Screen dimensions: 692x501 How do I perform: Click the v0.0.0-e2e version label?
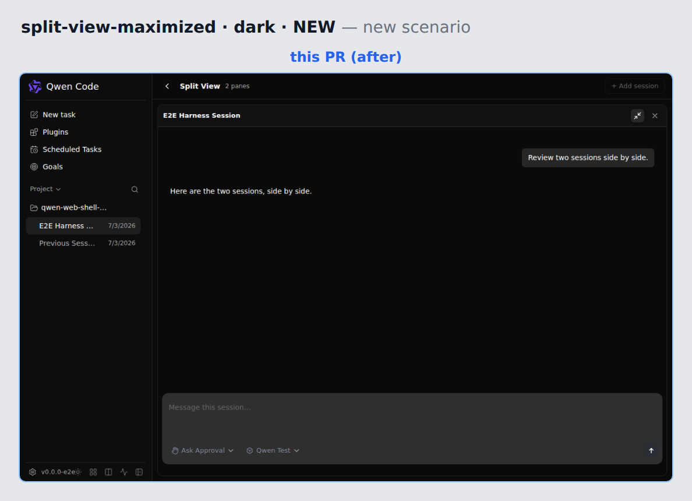pos(58,472)
